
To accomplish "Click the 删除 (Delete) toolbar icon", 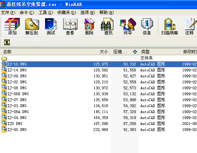I will point(89,27).
